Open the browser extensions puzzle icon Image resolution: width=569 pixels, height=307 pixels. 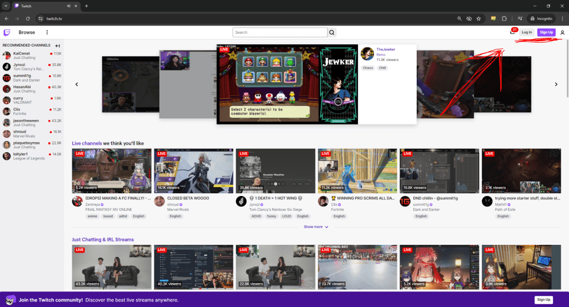[x=505, y=18]
